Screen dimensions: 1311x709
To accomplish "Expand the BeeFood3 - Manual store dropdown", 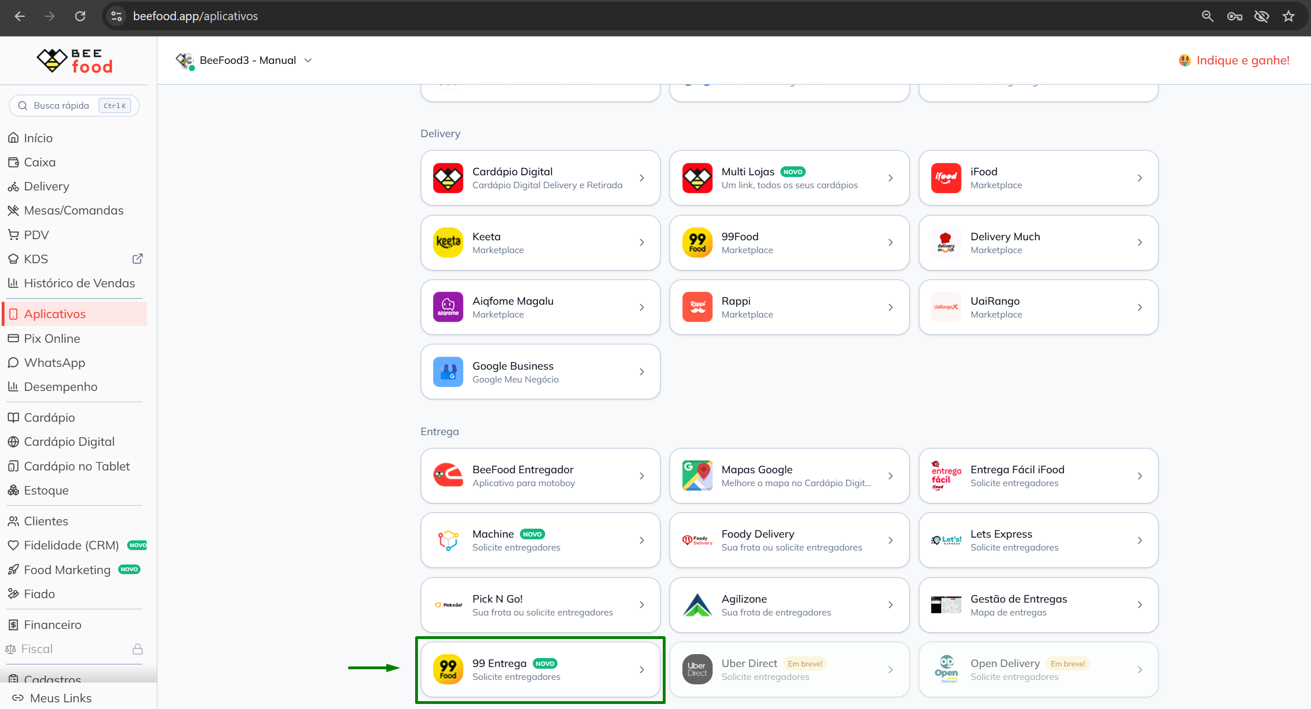I will 244,60.
